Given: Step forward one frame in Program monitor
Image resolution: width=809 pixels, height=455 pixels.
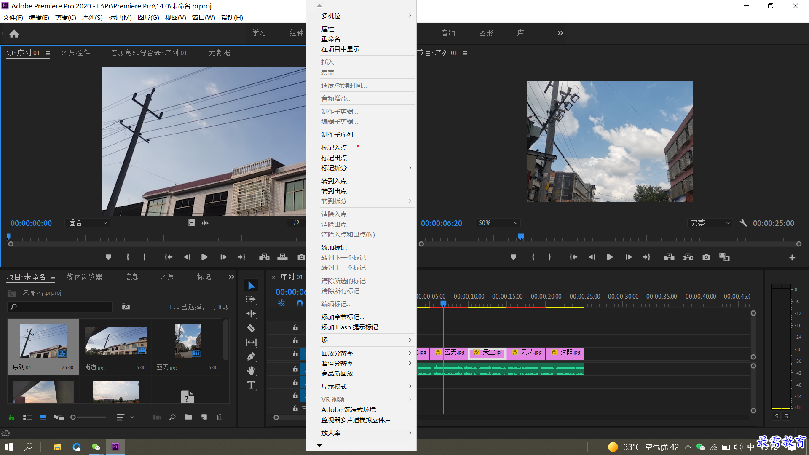Looking at the screenshot, I should [629, 257].
